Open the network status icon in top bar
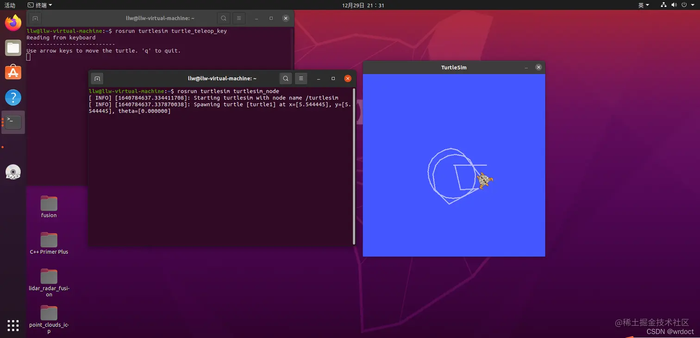This screenshot has width=700, height=338. (663, 5)
